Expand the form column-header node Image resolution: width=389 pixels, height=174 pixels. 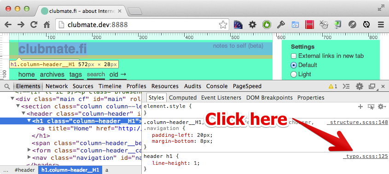click(29, 150)
